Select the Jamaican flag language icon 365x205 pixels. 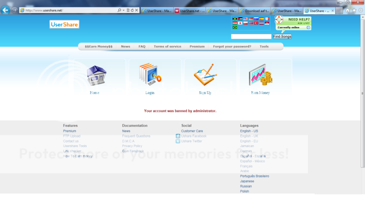(x=235, y=19)
